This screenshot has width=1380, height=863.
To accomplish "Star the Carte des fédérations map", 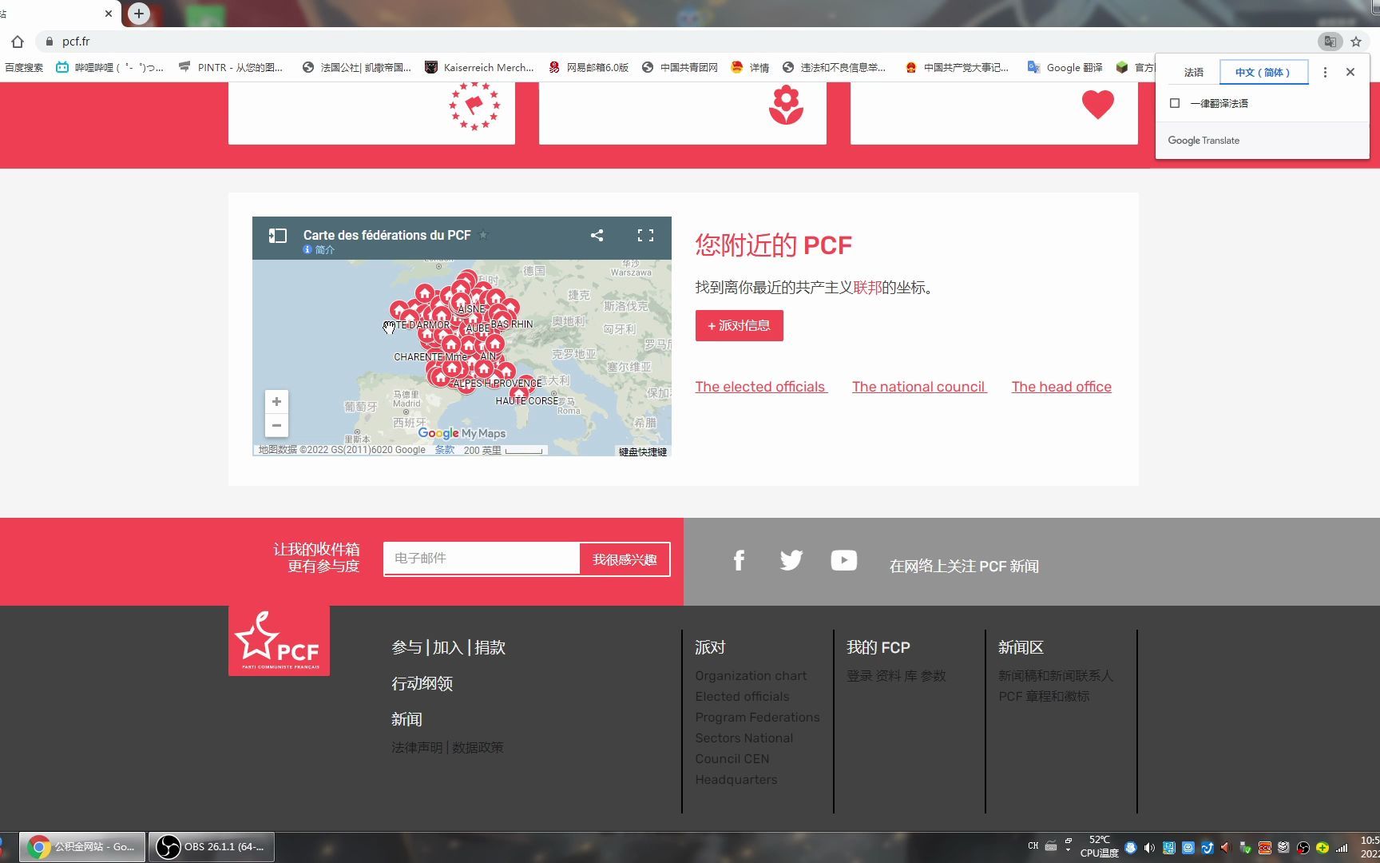I will 483,235.
